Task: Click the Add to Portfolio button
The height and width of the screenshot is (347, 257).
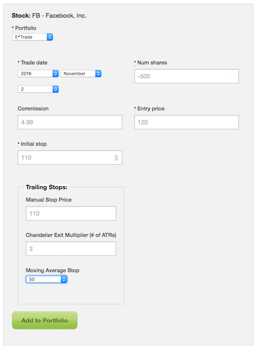Action: point(45,320)
